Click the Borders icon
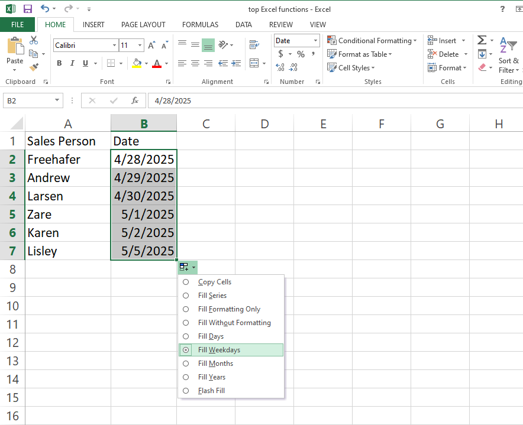The image size is (523, 425). [111, 63]
